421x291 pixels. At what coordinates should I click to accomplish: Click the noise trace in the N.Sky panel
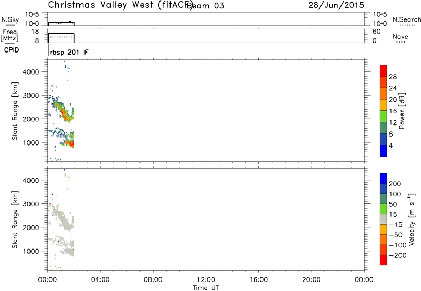pos(61,23)
